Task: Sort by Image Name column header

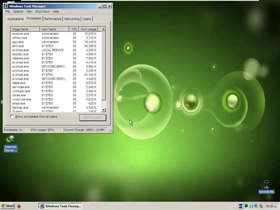Action: pos(25,29)
